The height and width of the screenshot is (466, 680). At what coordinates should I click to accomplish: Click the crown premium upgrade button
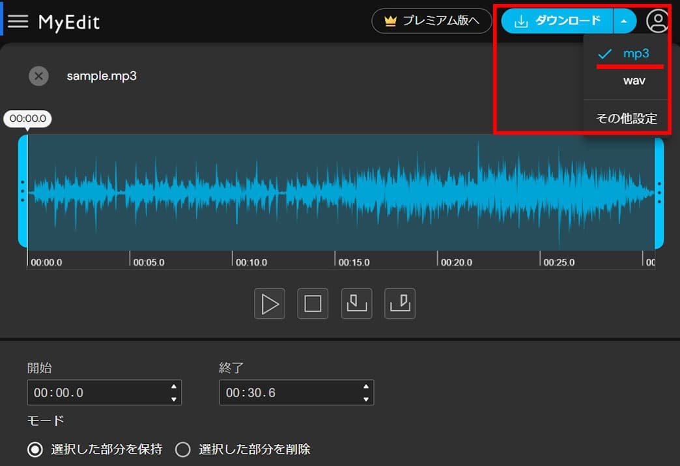(x=431, y=21)
